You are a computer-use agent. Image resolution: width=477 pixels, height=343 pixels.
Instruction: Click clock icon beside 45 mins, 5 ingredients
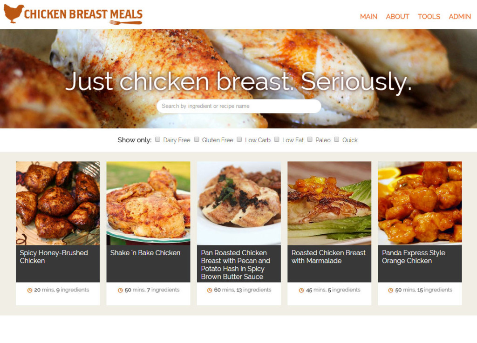pos(301,290)
